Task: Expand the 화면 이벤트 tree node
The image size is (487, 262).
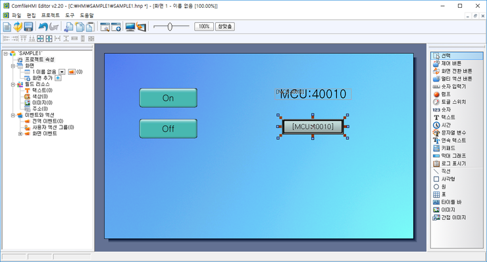Action: pyautogui.click(x=20, y=134)
